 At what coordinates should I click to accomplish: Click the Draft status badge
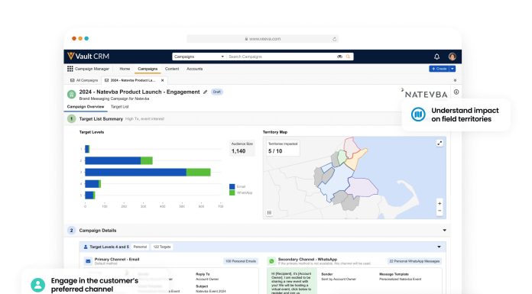(x=217, y=92)
